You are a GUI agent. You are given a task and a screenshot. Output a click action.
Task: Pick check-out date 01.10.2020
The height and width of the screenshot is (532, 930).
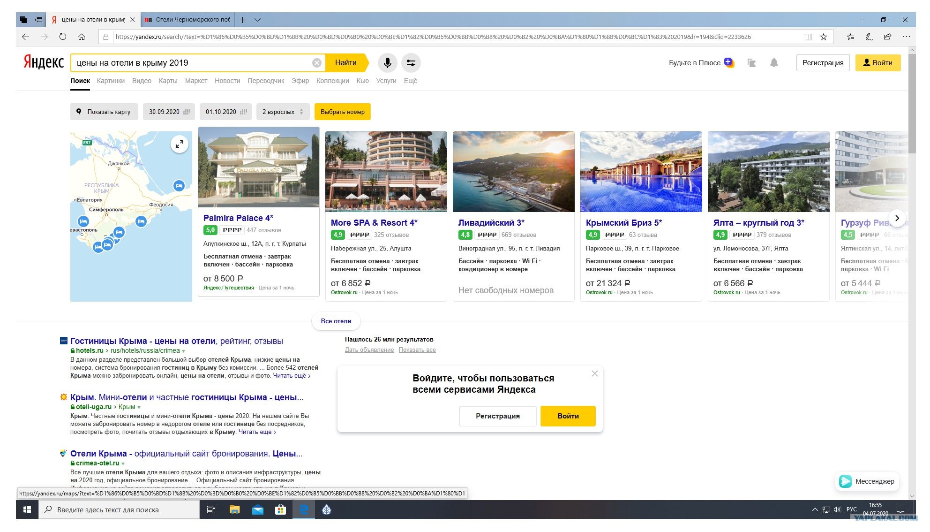[225, 112]
